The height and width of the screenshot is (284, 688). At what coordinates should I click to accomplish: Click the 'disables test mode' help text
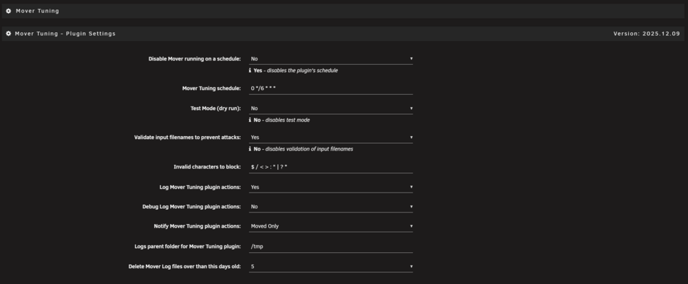288,120
